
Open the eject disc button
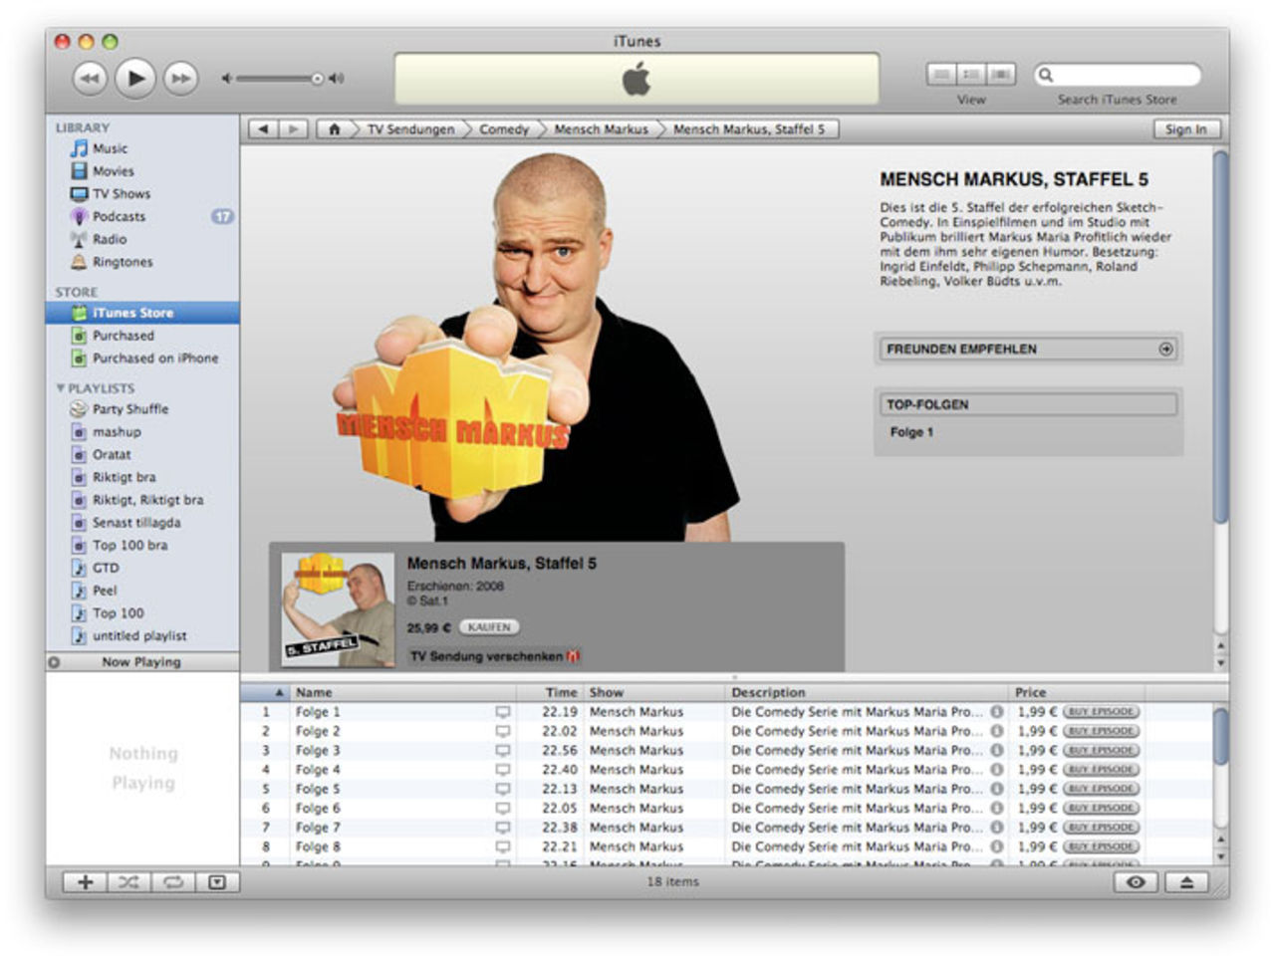1186,882
